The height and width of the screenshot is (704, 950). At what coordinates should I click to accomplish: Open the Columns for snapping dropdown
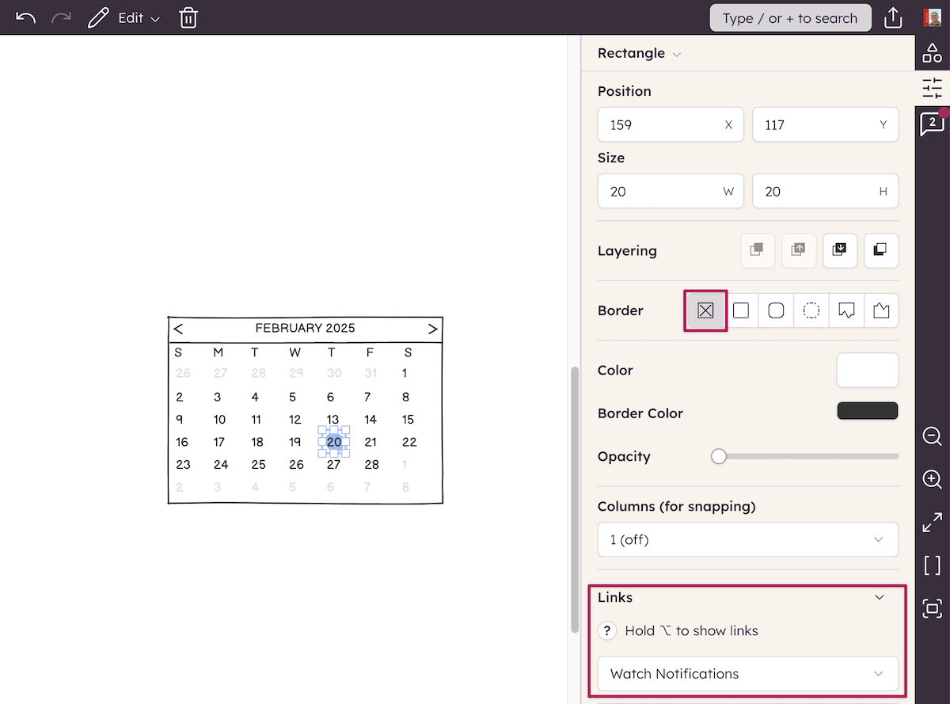tap(747, 539)
